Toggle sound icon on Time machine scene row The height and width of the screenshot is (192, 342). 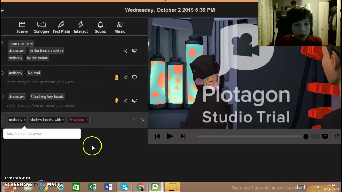(126, 51)
